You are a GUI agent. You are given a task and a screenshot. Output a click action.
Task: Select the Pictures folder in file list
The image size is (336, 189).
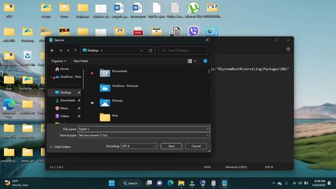tap(111, 102)
